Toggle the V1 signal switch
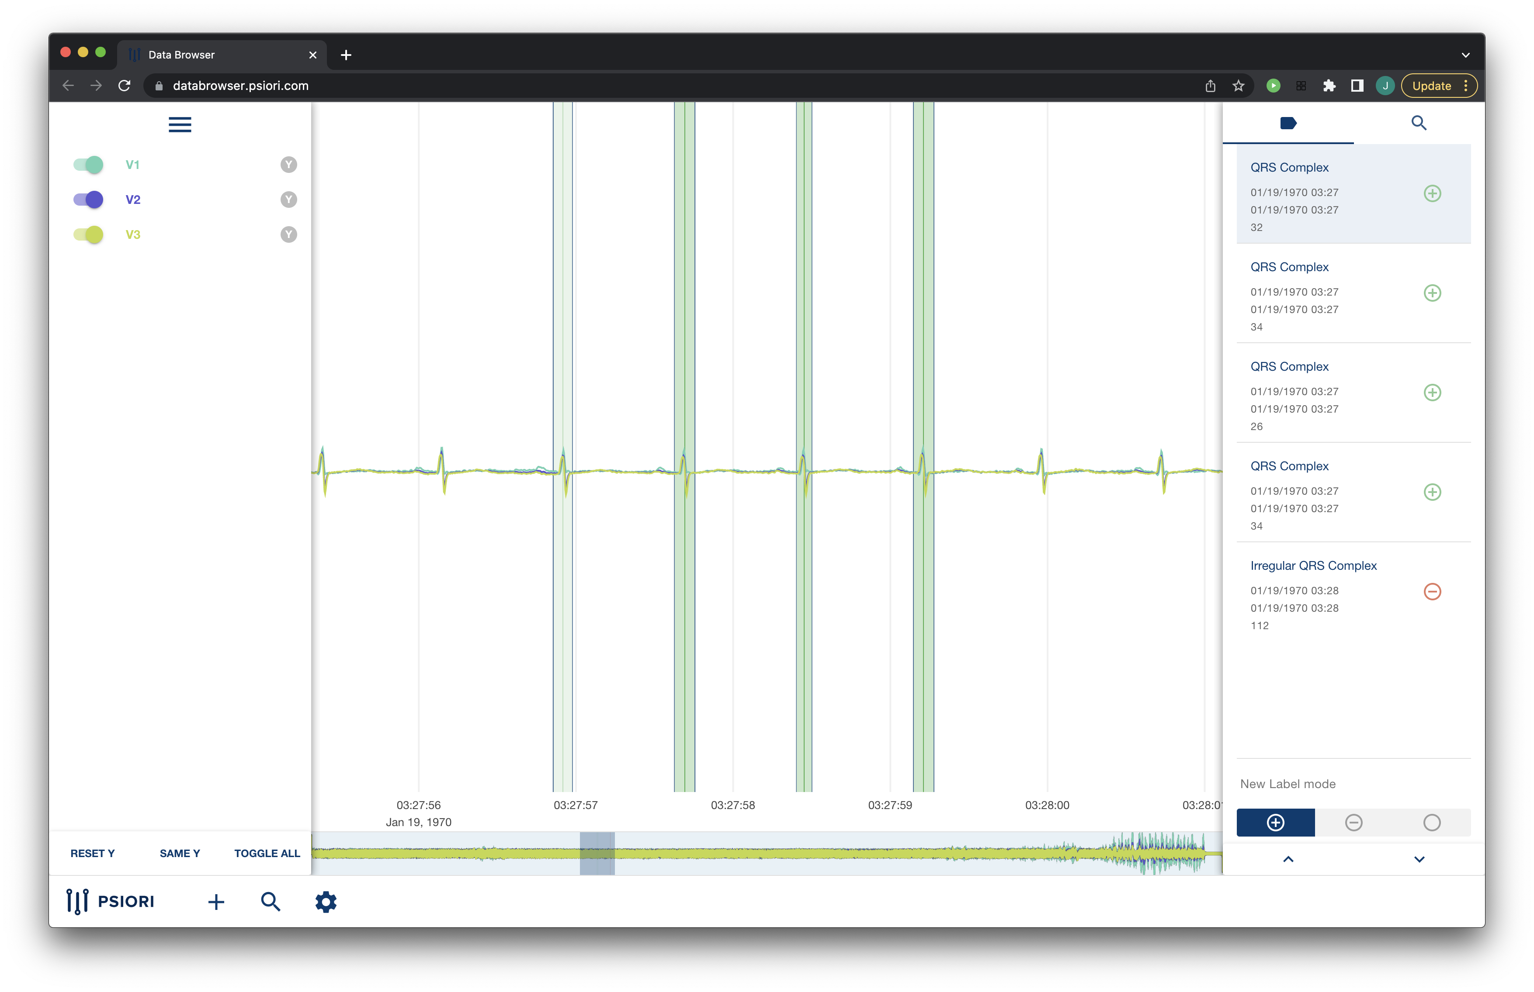1534x992 pixels. pos(88,165)
